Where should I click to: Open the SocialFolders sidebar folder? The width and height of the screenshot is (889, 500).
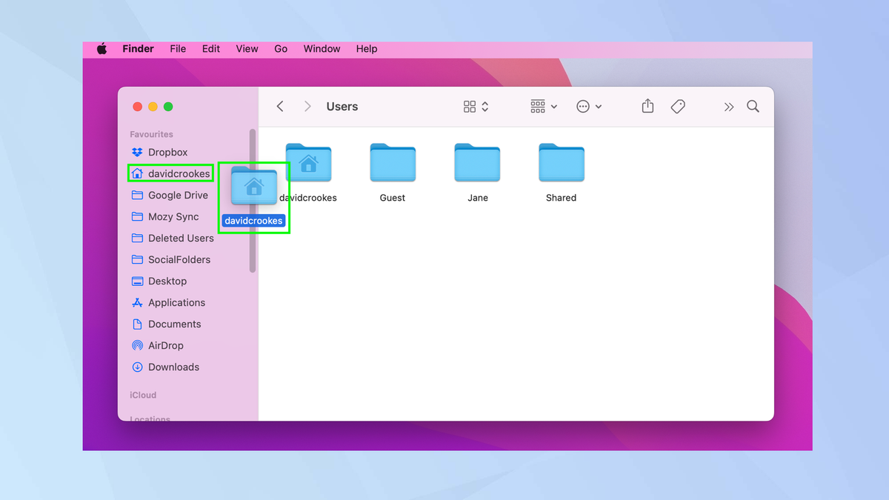tap(178, 259)
